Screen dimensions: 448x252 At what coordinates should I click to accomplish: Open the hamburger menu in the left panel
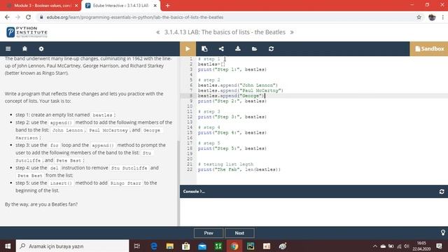pos(8,49)
